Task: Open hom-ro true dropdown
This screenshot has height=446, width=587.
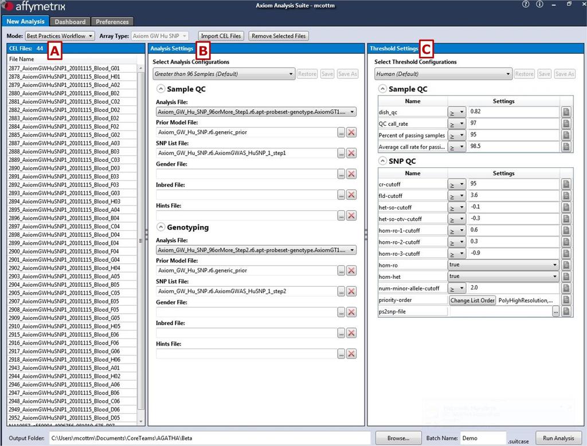Action: point(503,265)
